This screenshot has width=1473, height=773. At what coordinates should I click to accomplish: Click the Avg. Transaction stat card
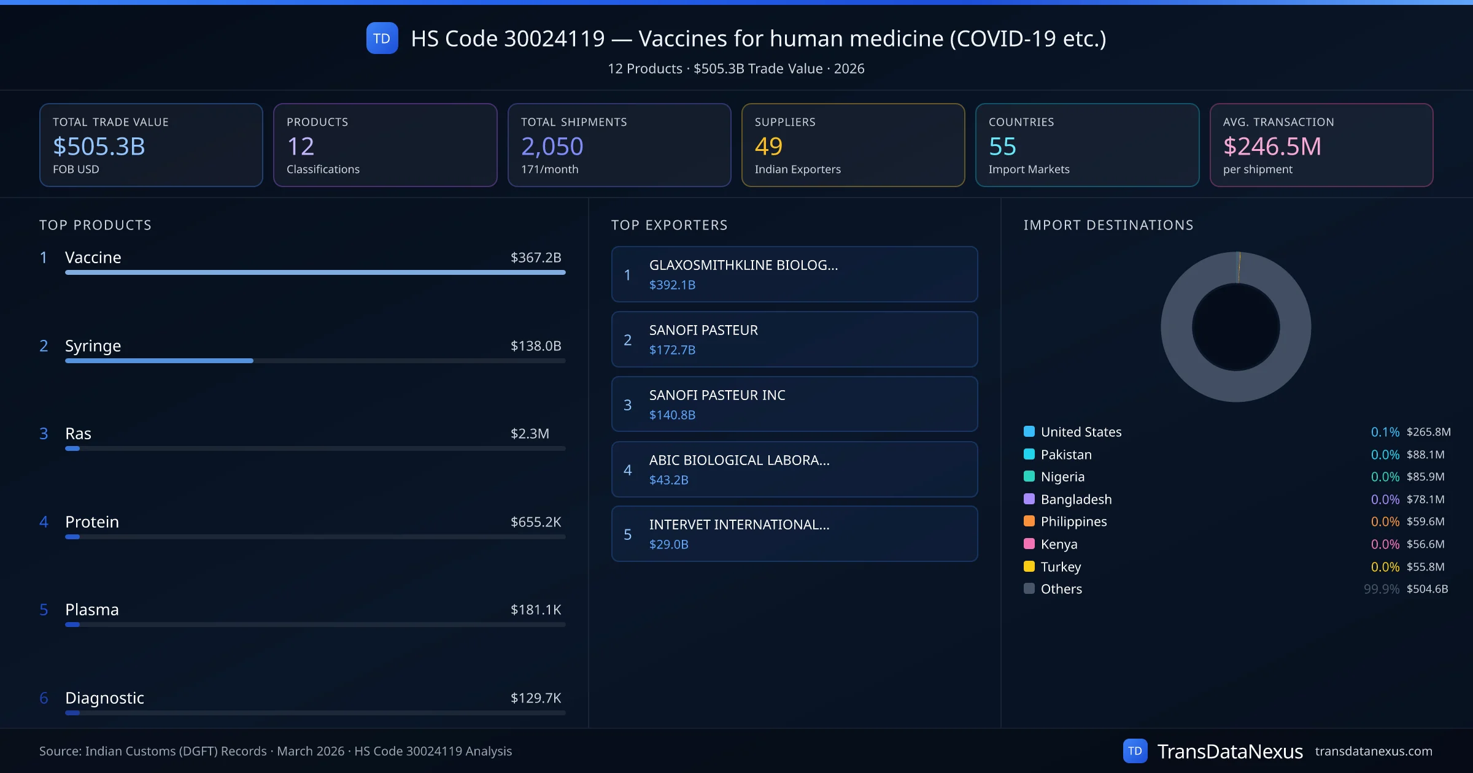coord(1321,145)
